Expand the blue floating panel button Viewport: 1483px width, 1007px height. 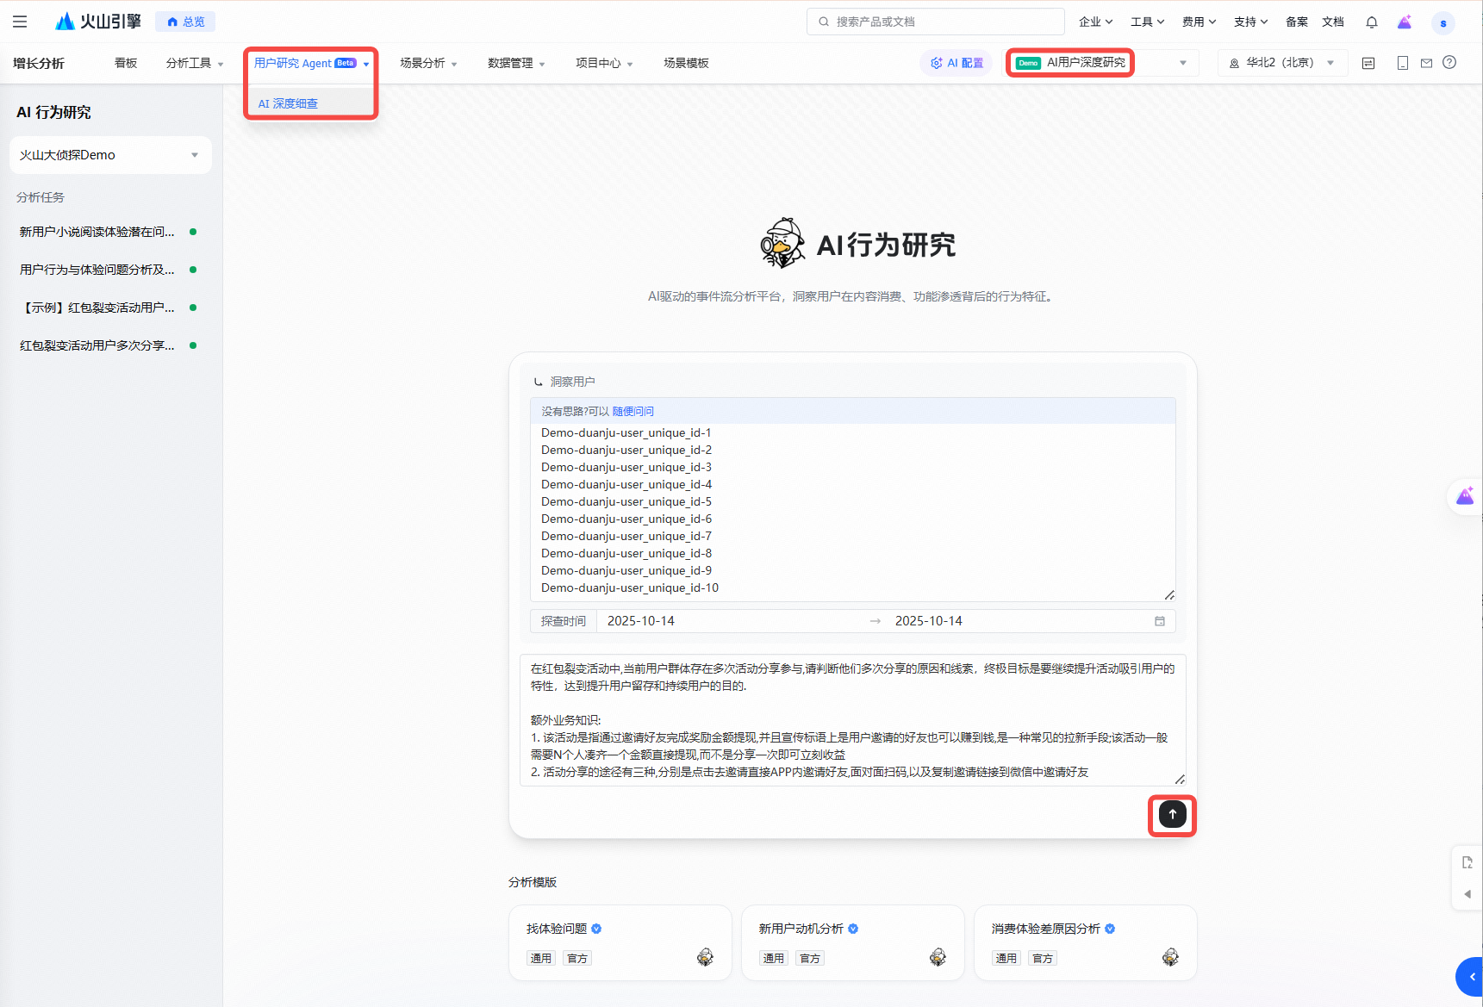(1470, 977)
